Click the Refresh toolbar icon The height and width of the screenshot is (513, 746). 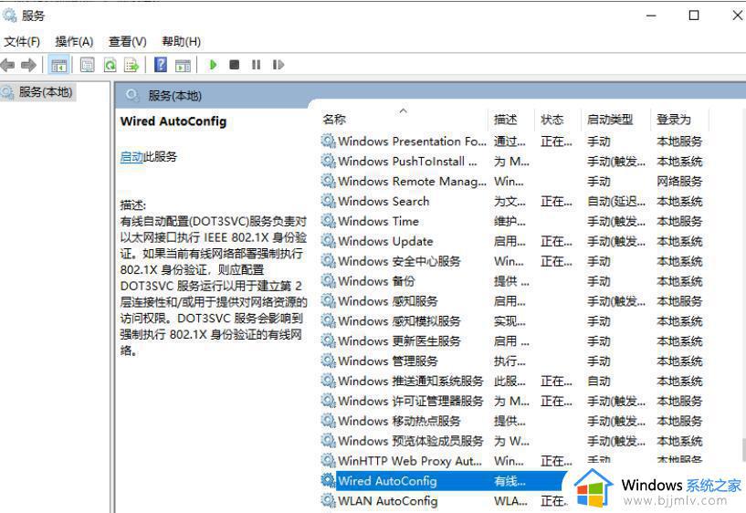(x=110, y=65)
